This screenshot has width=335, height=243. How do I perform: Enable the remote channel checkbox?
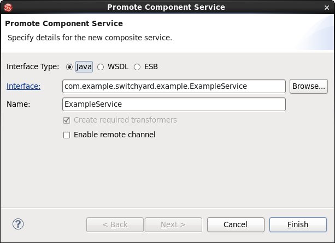point(67,135)
